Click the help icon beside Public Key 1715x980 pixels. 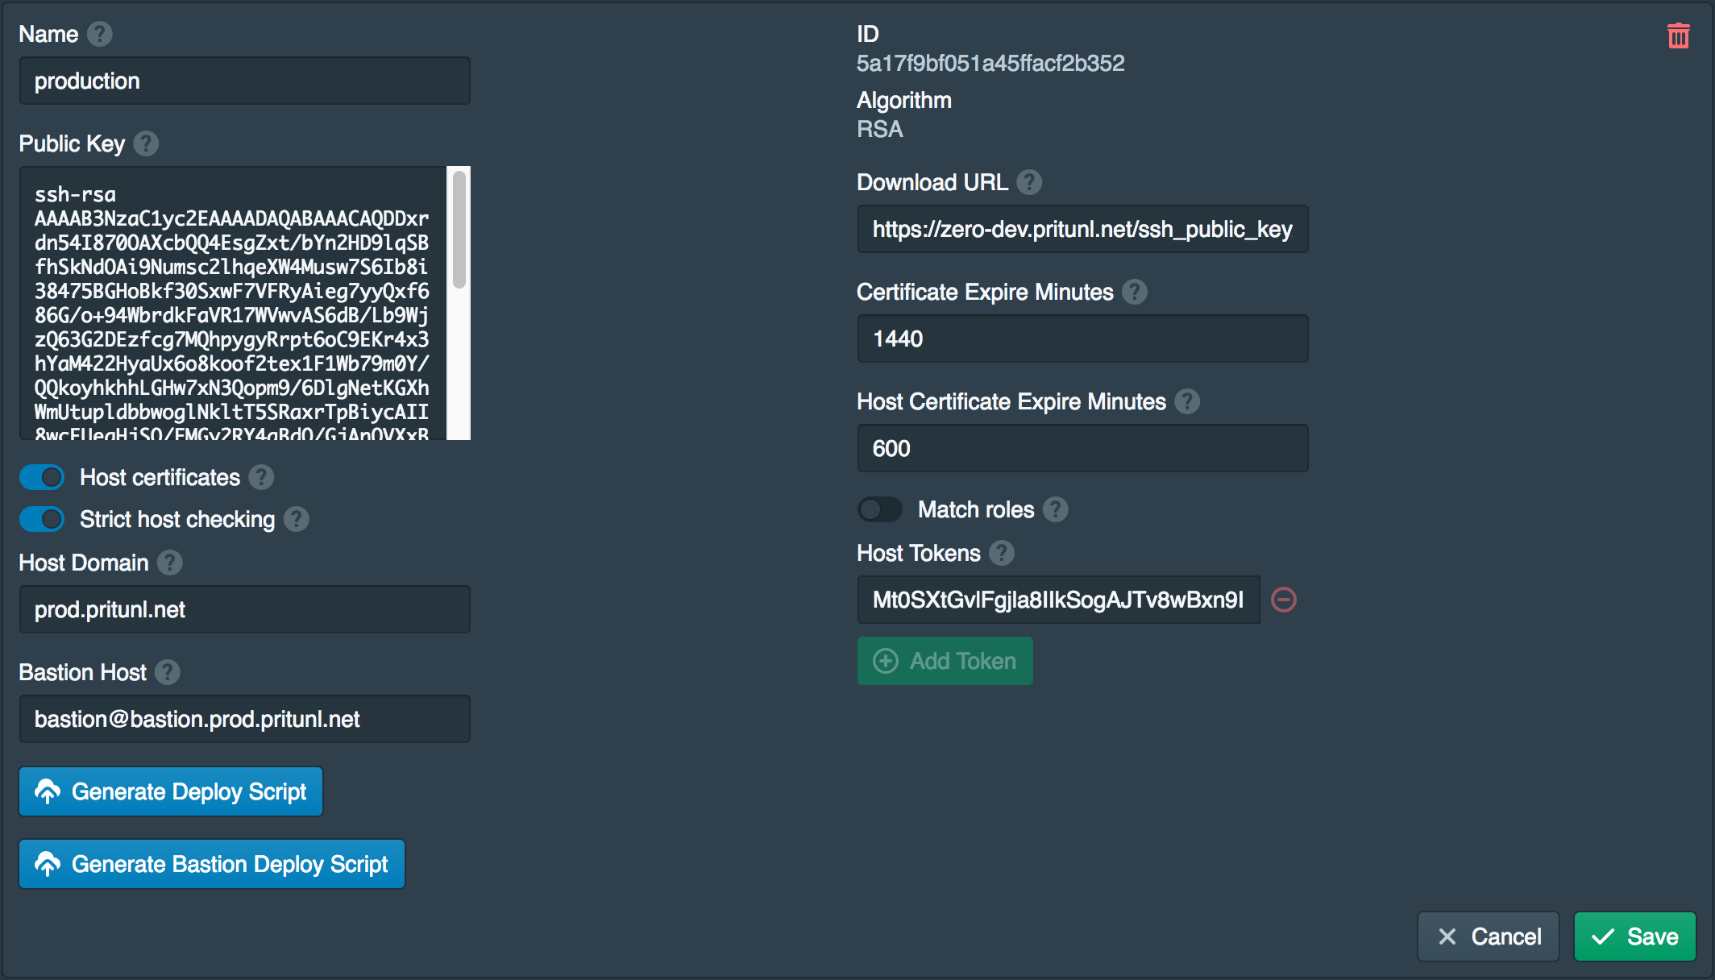click(146, 143)
